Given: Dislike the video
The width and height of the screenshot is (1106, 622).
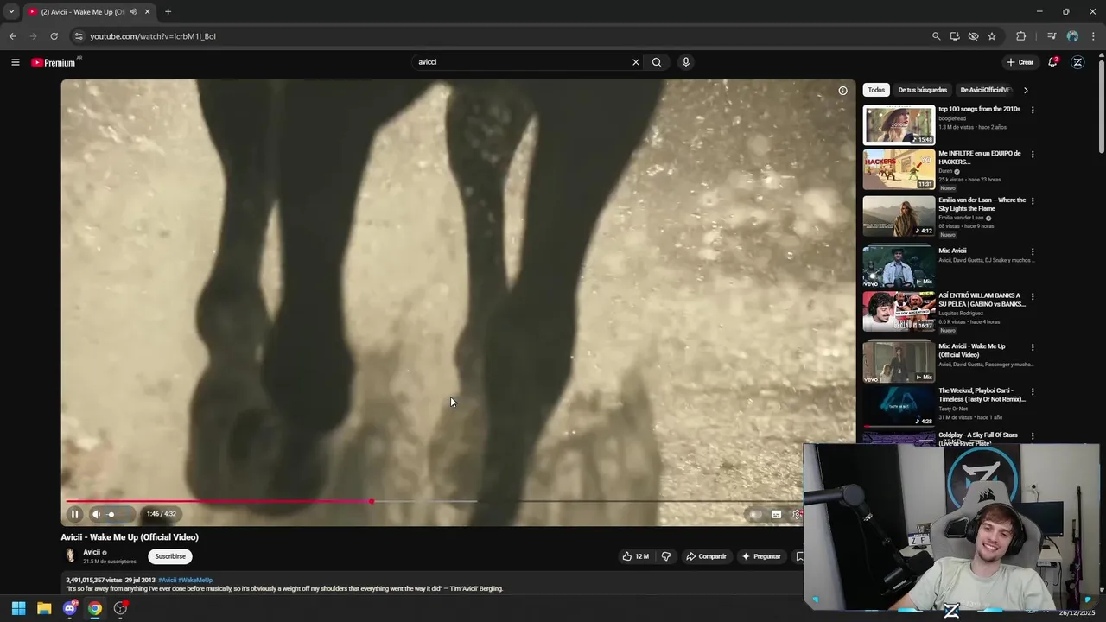Looking at the screenshot, I should 665,556.
